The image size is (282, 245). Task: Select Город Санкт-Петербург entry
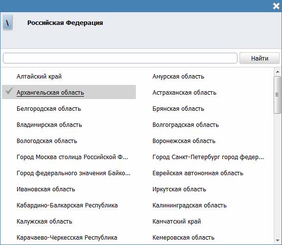(x=208, y=157)
